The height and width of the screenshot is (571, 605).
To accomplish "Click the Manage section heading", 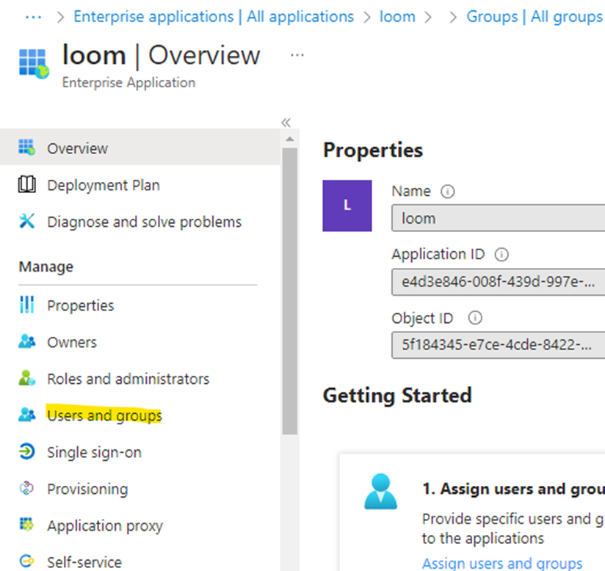I will (46, 266).
